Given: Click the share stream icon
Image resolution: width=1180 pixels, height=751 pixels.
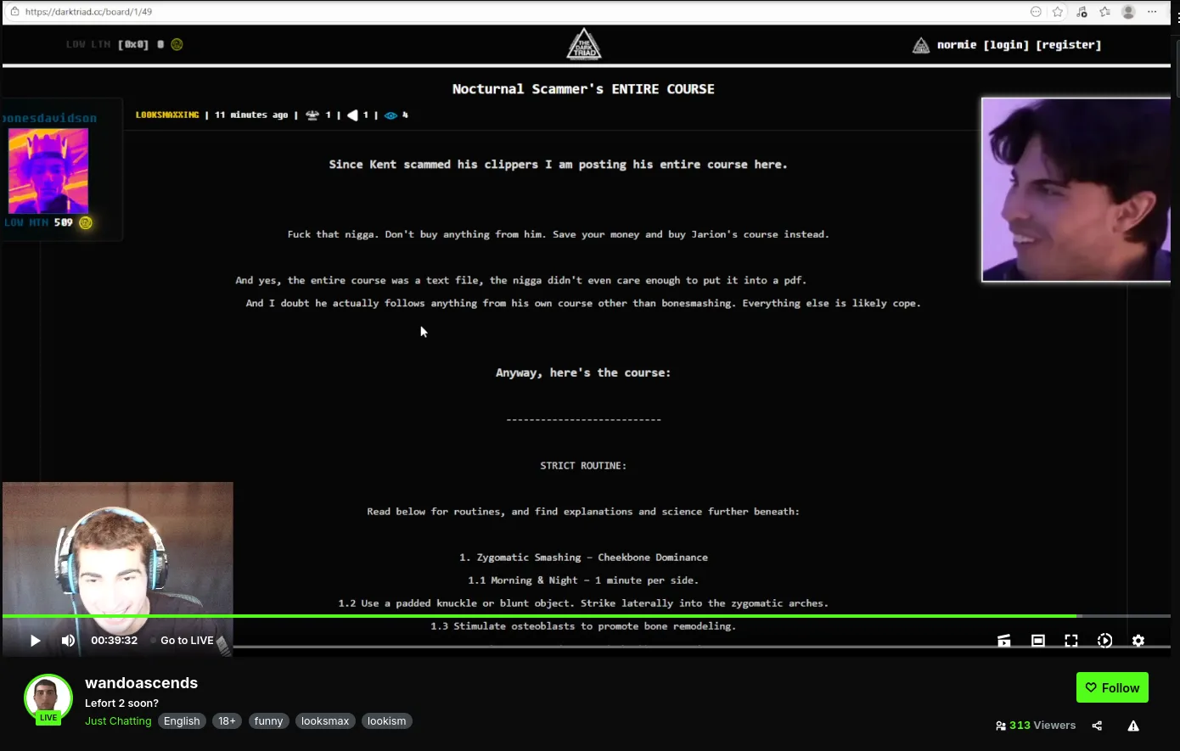Looking at the screenshot, I should point(1097,726).
